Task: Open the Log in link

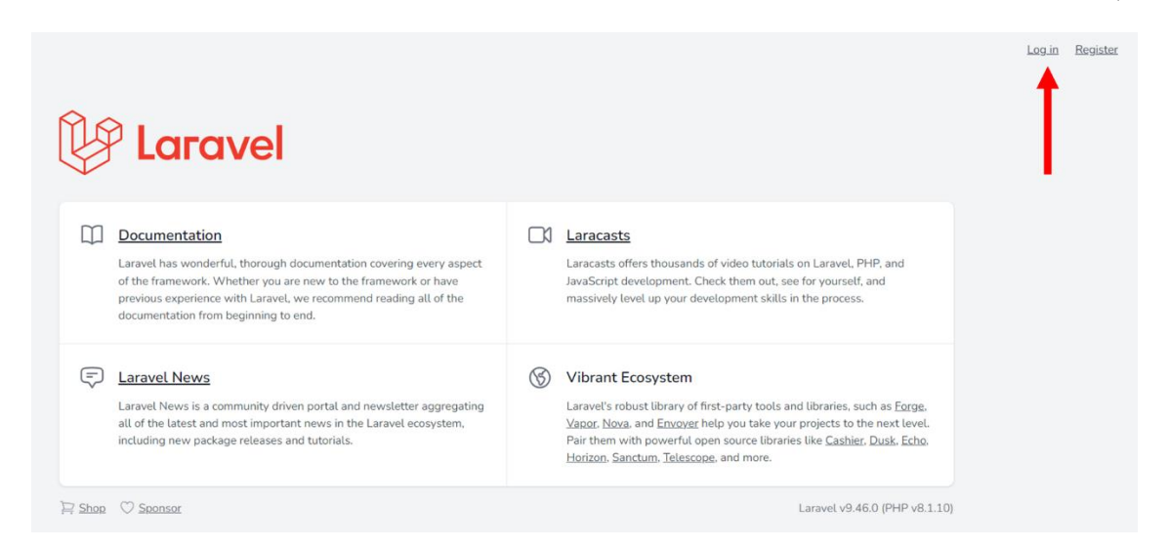Action: (x=1042, y=50)
